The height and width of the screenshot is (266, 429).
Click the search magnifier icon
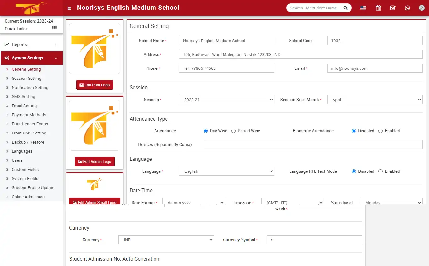[345, 8]
